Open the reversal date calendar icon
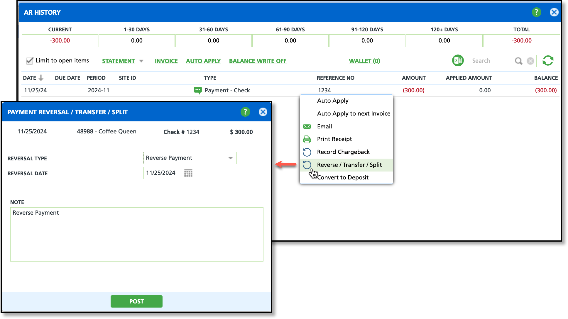Screen dimensions: 568x319 coord(188,173)
